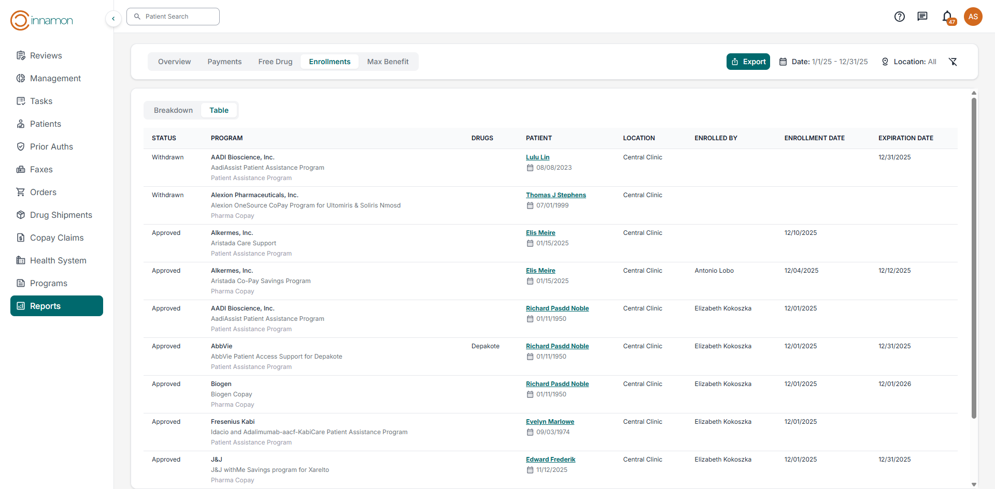Clear filters using the funnel icon
The height and width of the screenshot is (489, 995).
[953, 62]
